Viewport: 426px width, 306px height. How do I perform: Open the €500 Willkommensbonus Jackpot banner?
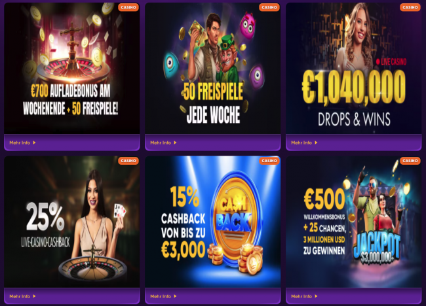tap(353, 222)
